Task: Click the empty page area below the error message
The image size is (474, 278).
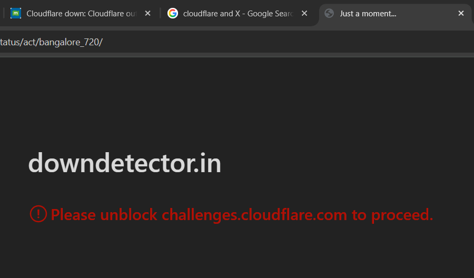Action: (237, 253)
